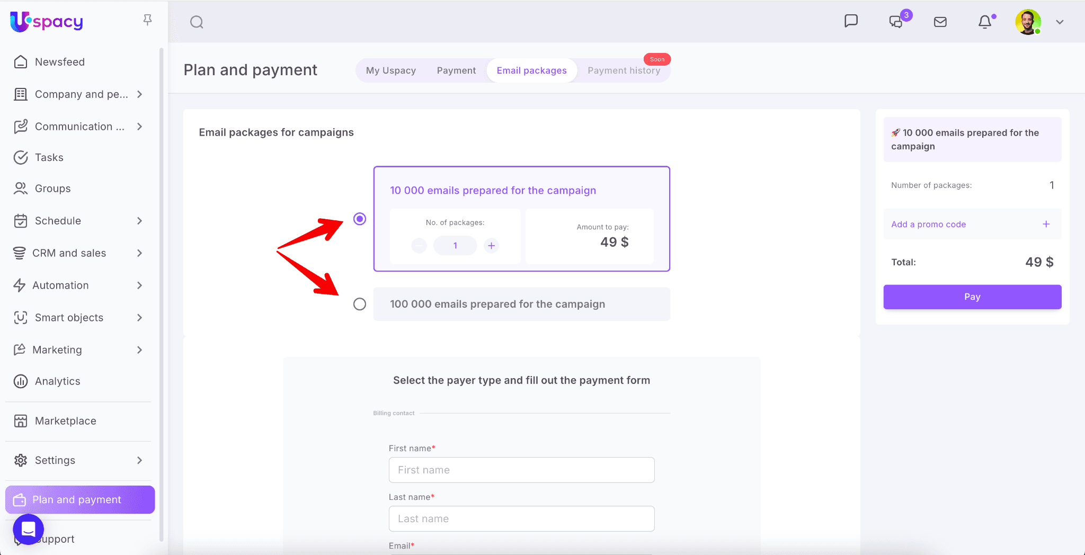This screenshot has width=1085, height=555.
Task: Expand the Automation sidebar section
Action: tap(139, 285)
